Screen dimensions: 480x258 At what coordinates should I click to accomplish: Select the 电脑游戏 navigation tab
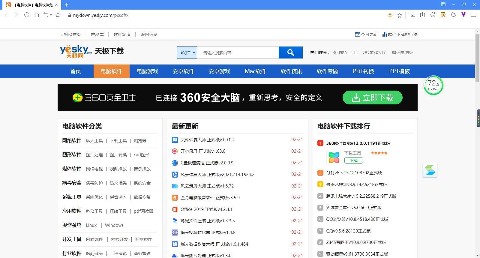(148, 71)
